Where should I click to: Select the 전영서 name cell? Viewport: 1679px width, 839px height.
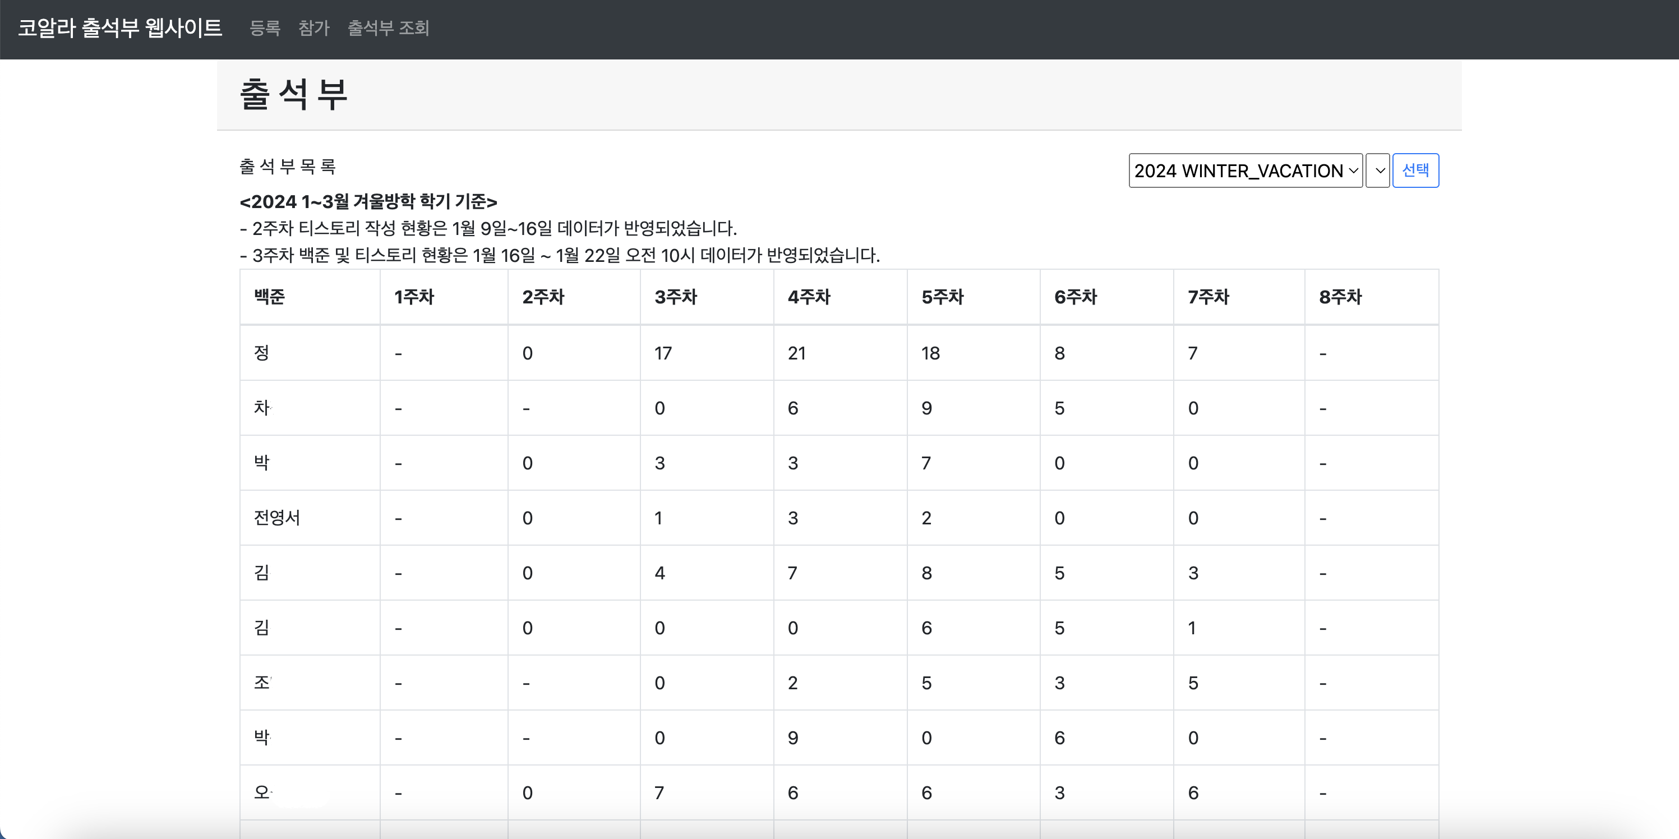[277, 518]
